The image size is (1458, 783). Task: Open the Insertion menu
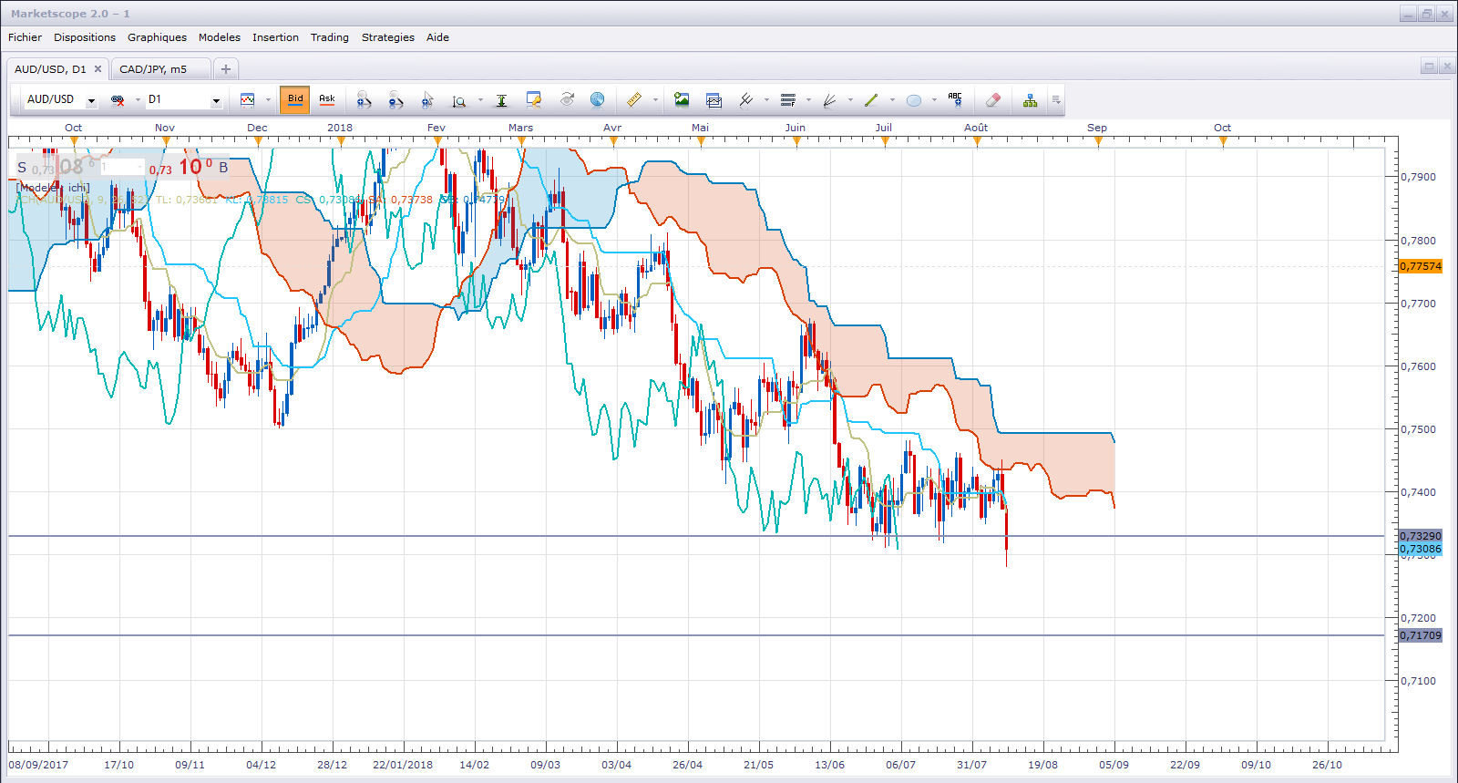click(x=275, y=37)
